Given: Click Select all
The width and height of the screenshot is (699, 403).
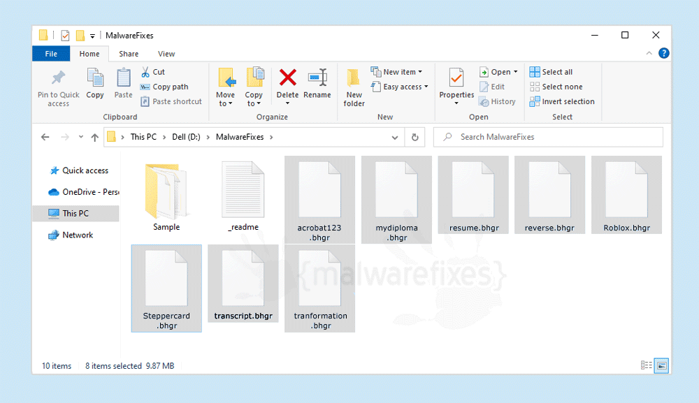Looking at the screenshot, I should click(551, 72).
